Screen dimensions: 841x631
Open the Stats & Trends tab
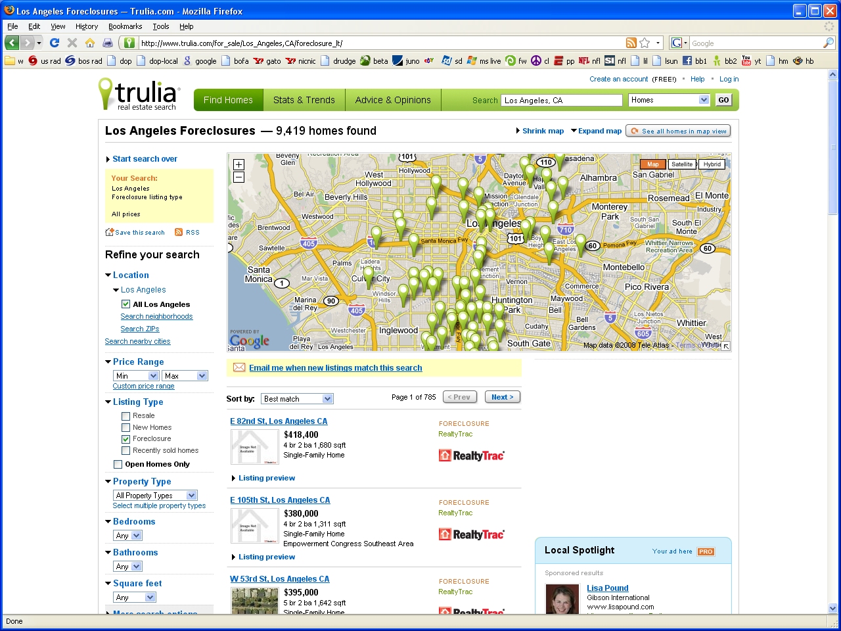[304, 100]
